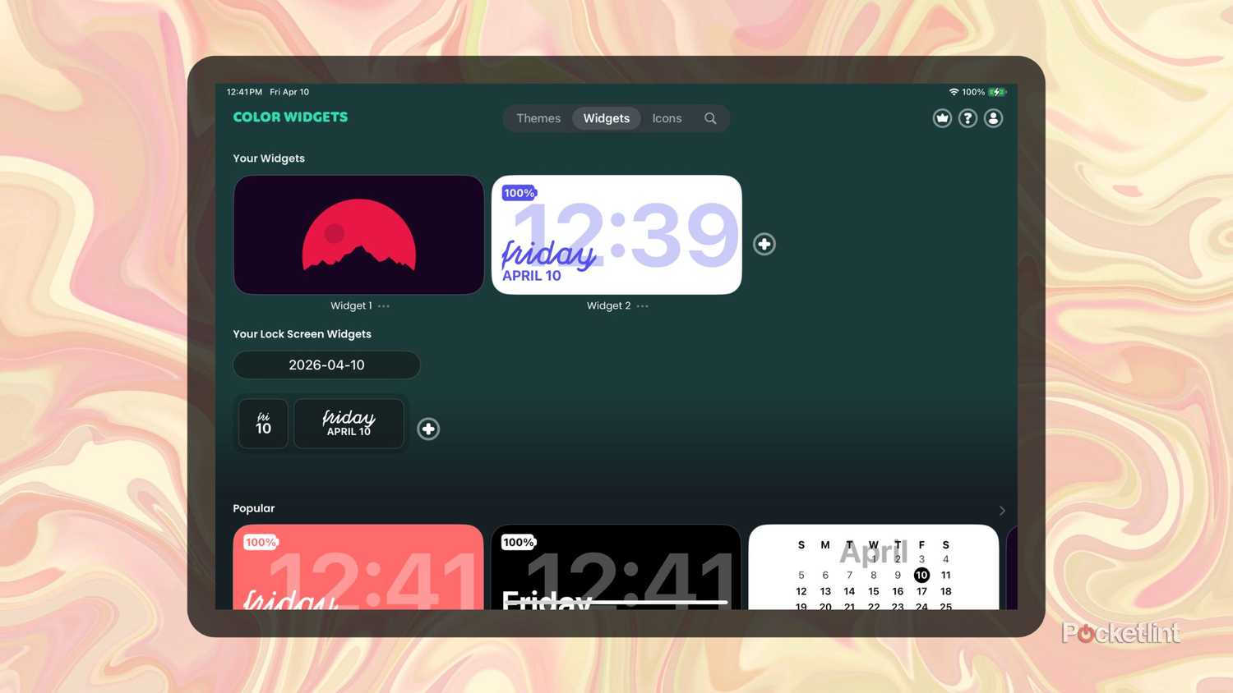Open the search magnifying glass icon
The height and width of the screenshot is (693, 1233).
pos(709,118)
